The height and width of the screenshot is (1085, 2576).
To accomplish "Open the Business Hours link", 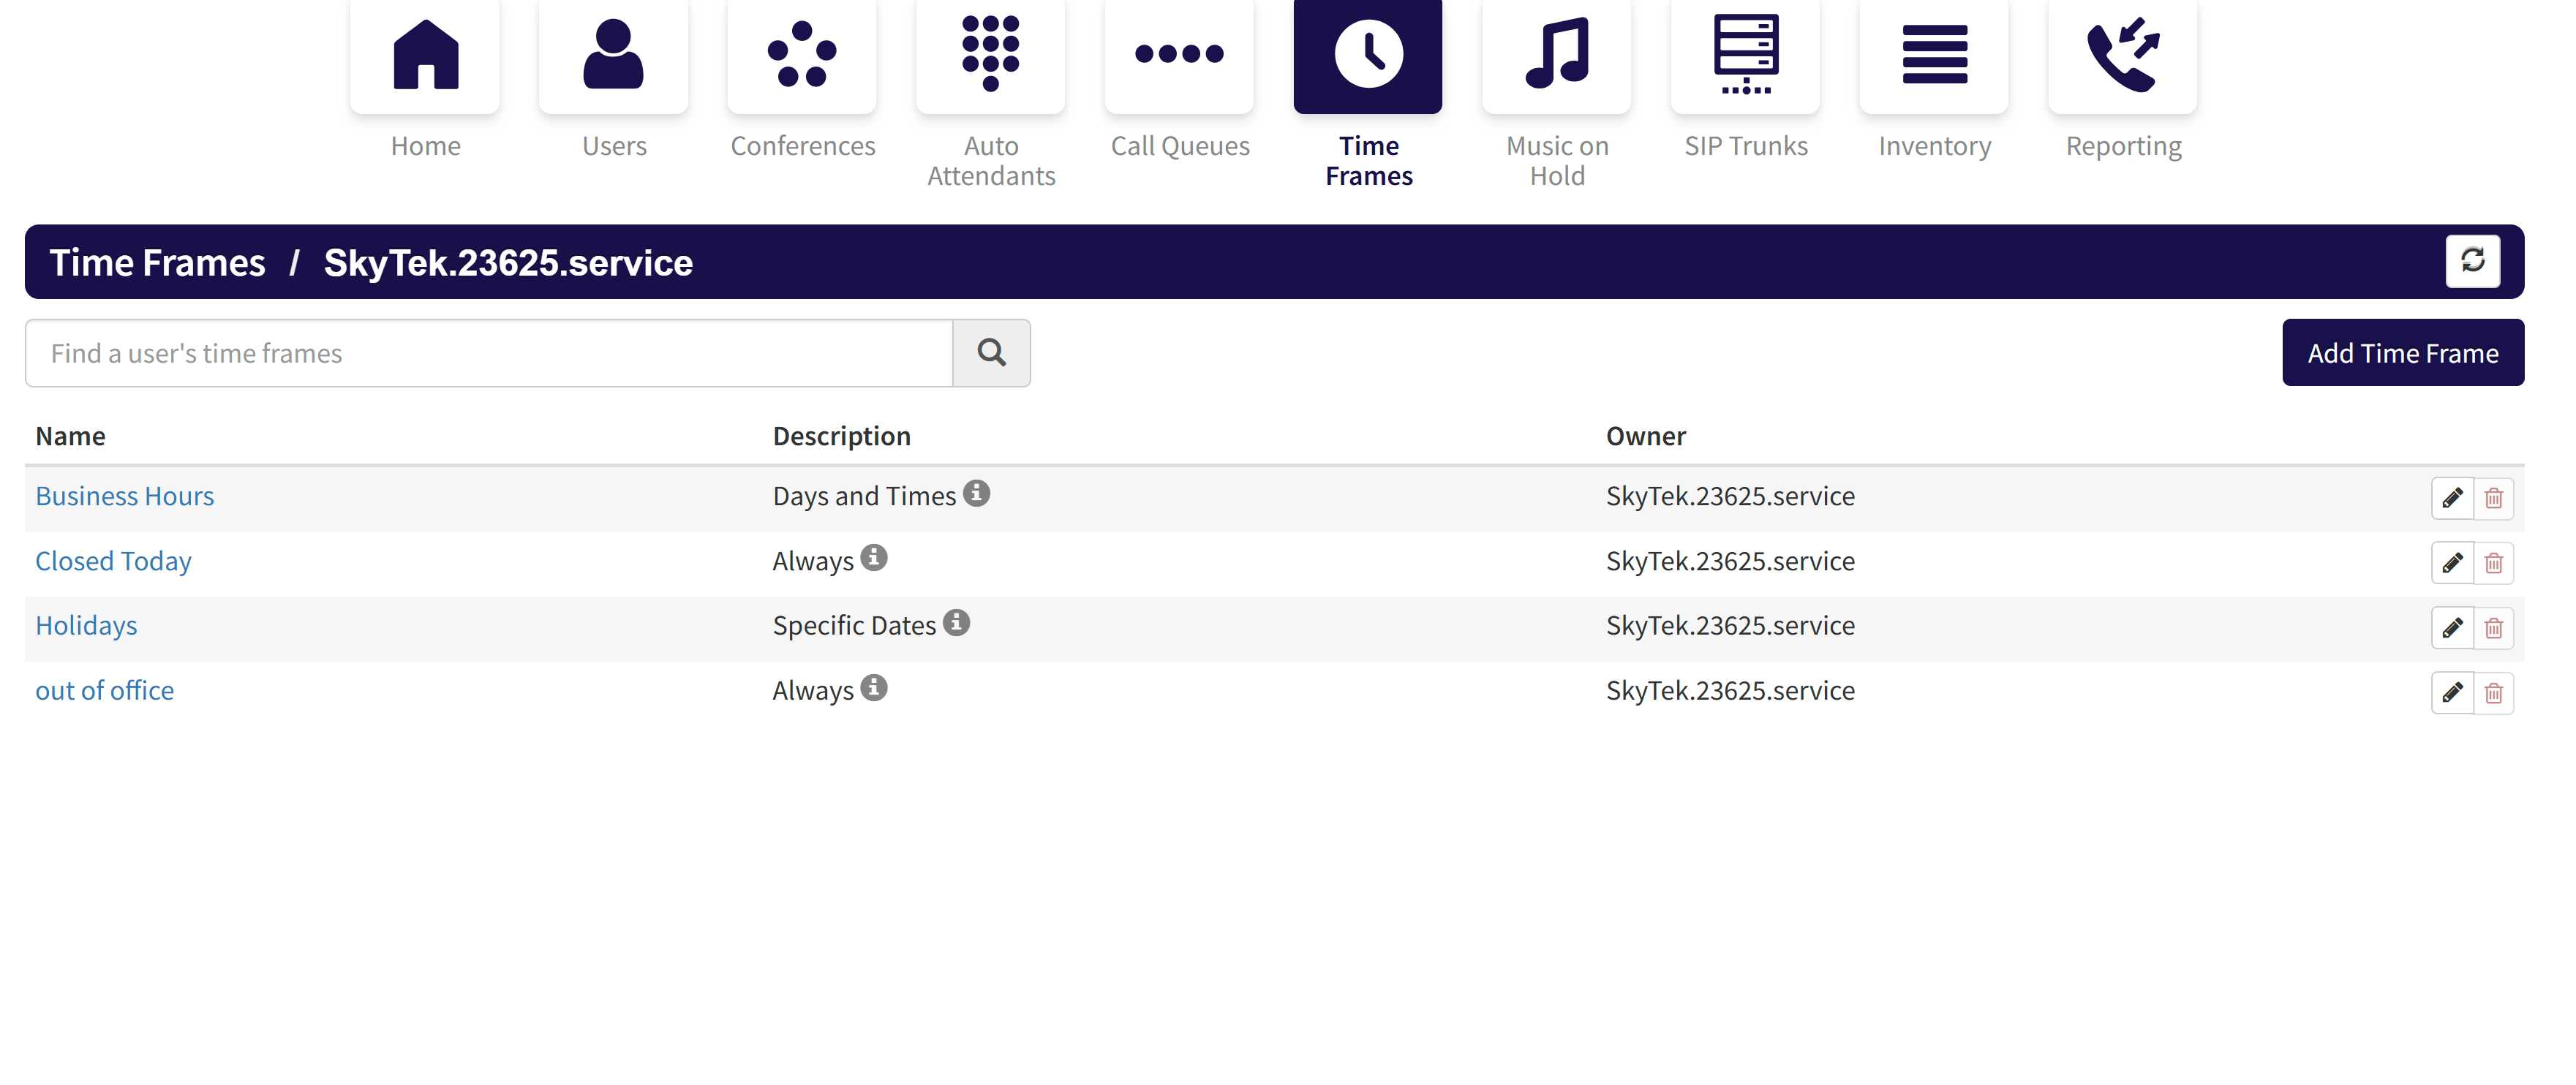I will [125, 496].
